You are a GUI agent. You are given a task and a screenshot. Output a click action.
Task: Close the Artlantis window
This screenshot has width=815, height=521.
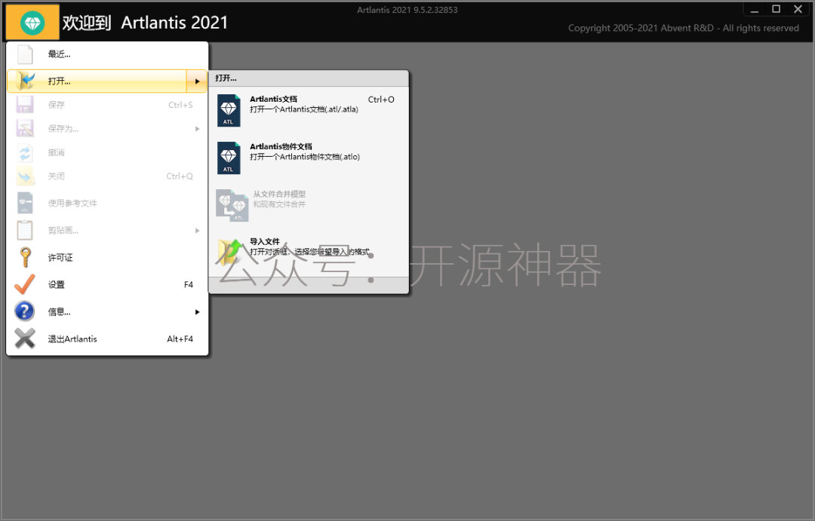point(798,9)
